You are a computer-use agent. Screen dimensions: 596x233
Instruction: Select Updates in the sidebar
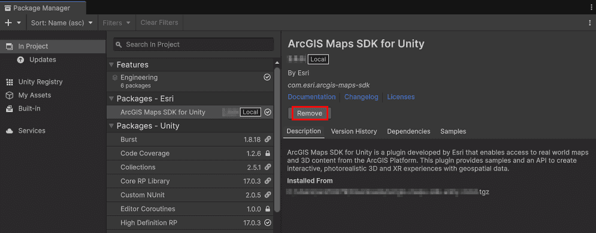point(43,60)
